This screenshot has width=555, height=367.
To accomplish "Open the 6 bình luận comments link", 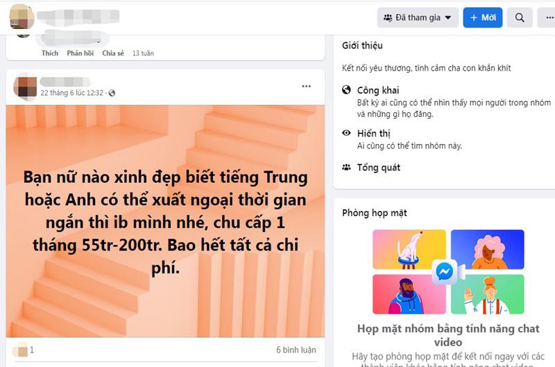I will tap(296, 350).
